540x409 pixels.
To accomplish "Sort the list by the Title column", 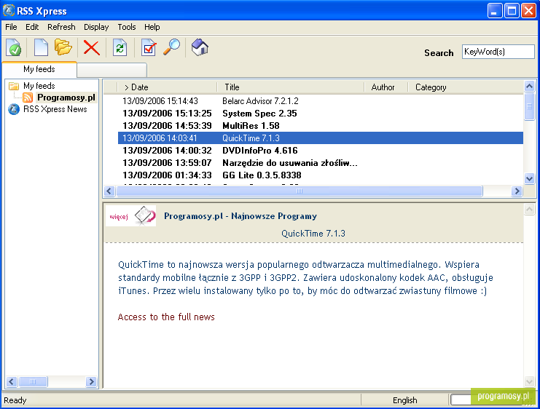I will (290, 87).
